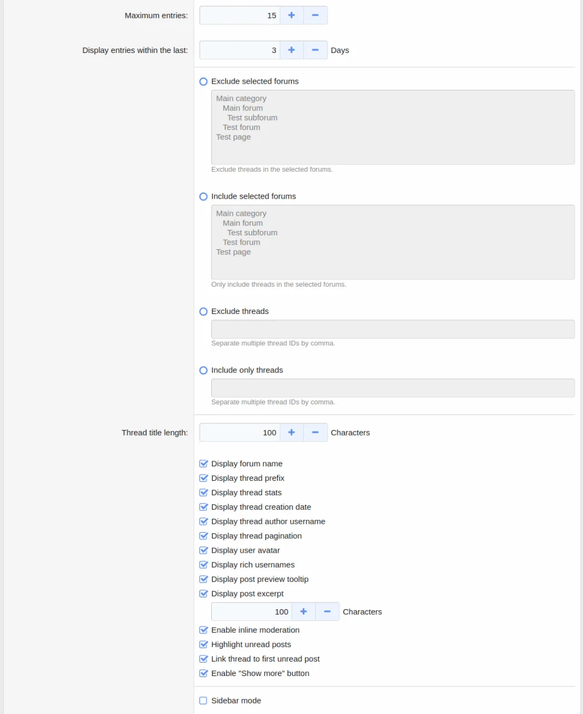The image size is (583, 714).
Task: Select Exclude selected forums radio option
Action: pos(203,81)
